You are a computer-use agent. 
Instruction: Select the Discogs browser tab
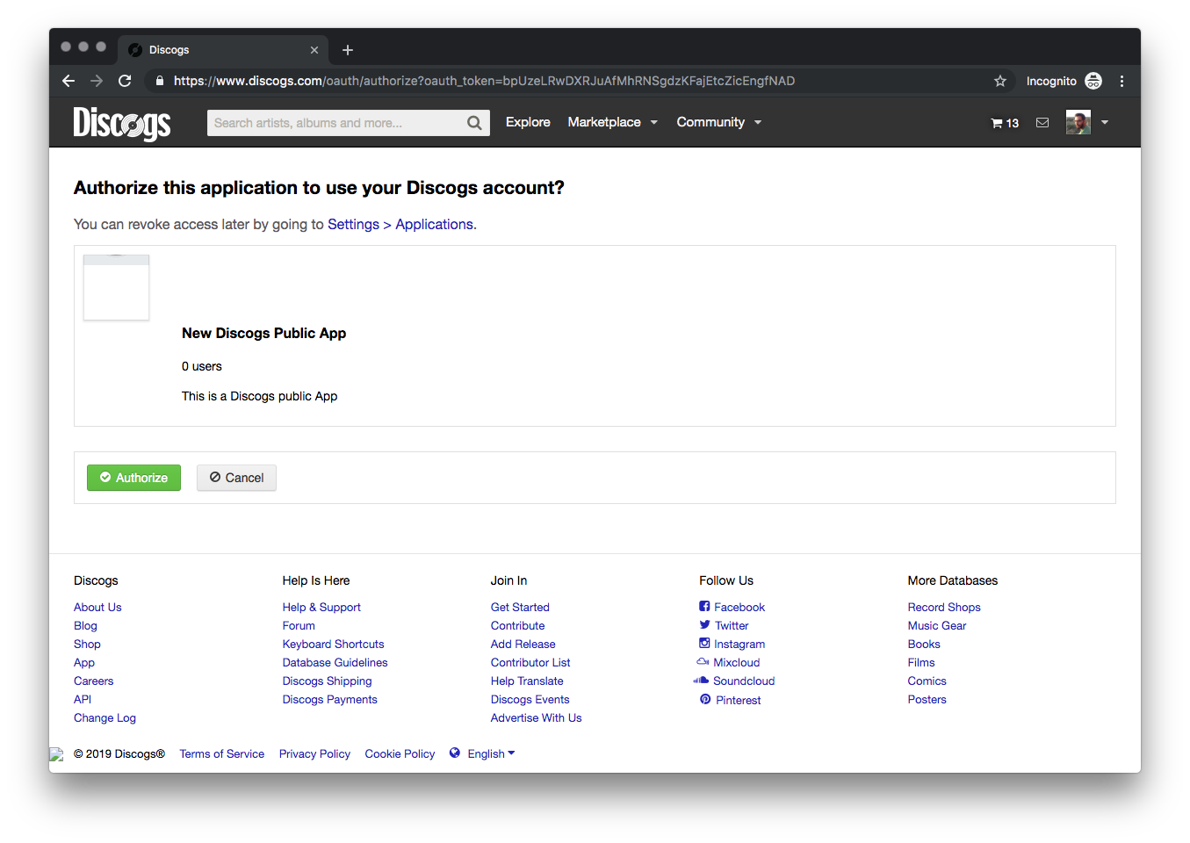point(224,50)
